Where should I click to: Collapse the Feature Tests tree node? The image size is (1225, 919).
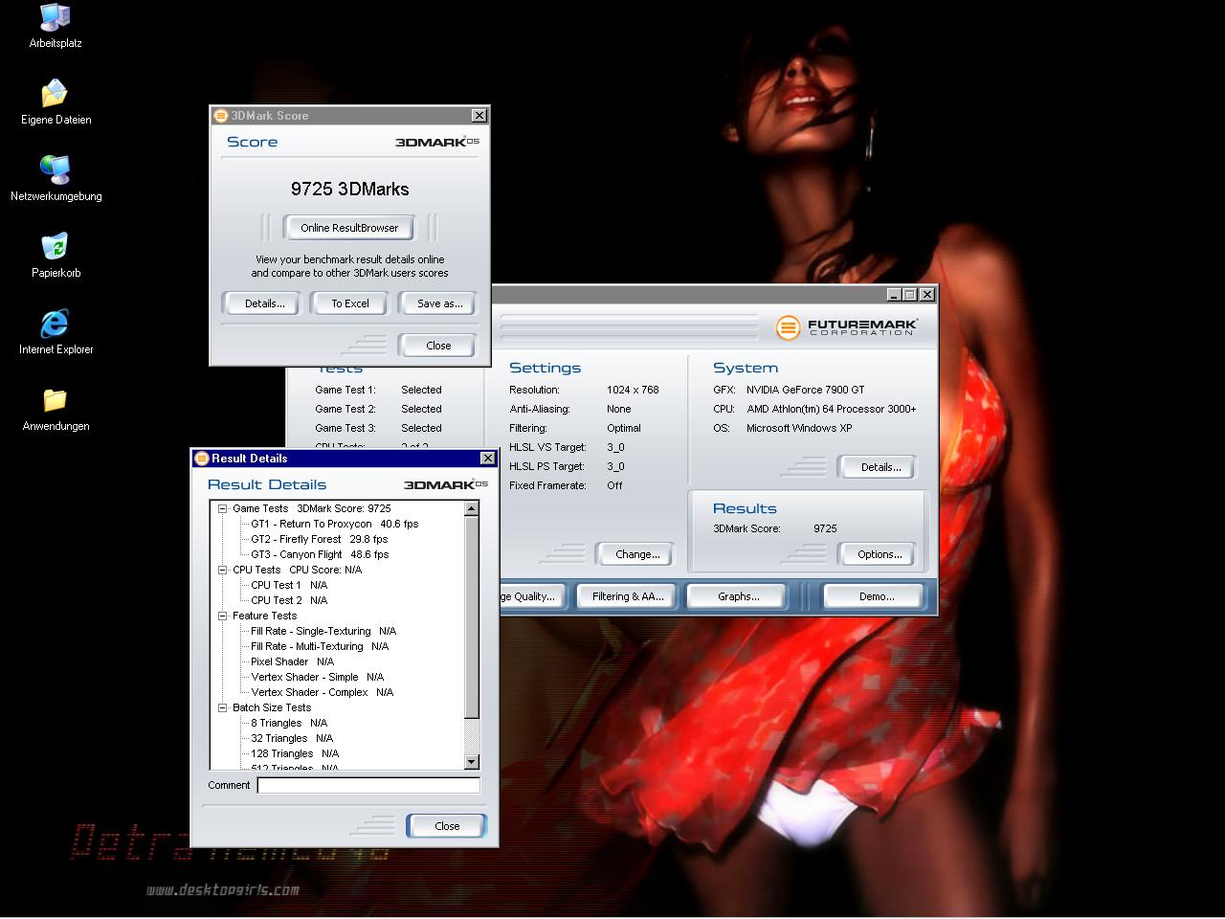(x=223, y=616)
